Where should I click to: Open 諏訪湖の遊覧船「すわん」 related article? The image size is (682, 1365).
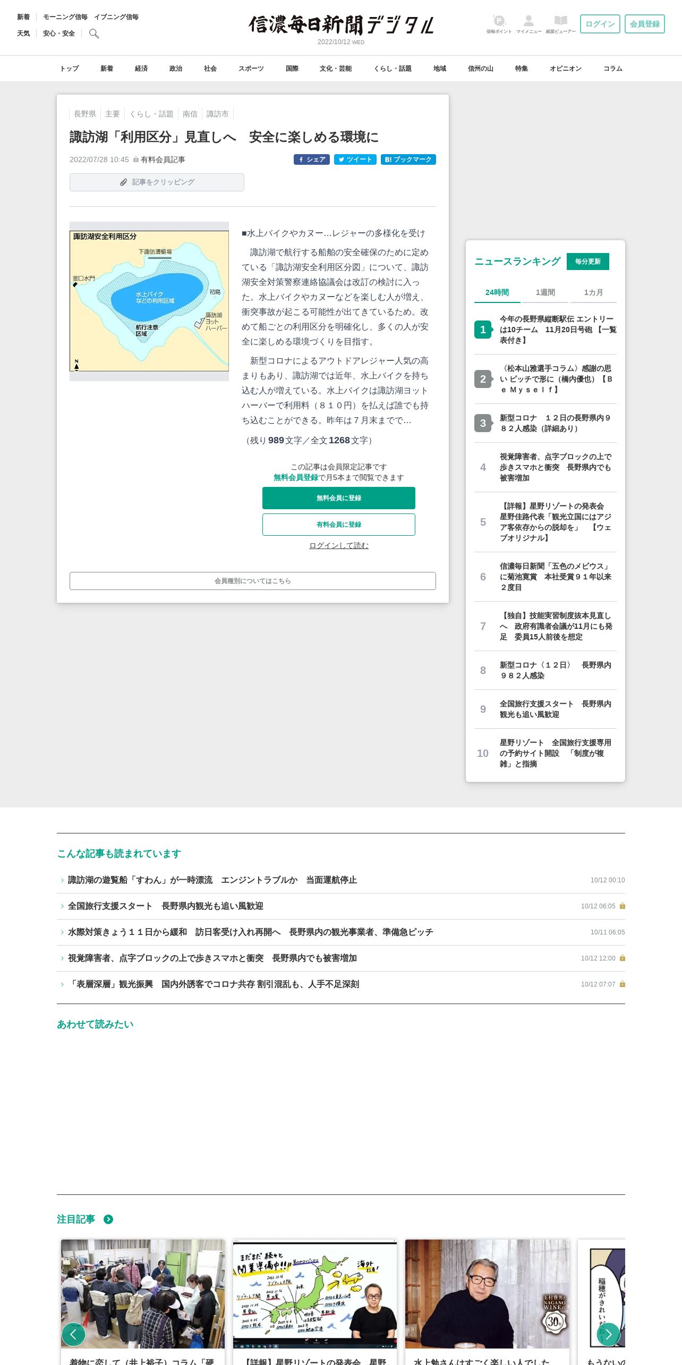[x=212, y=880]
